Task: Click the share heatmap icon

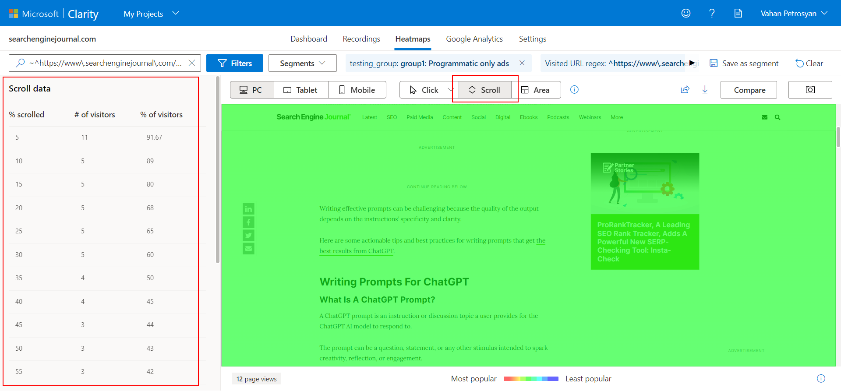Action: 685,90
